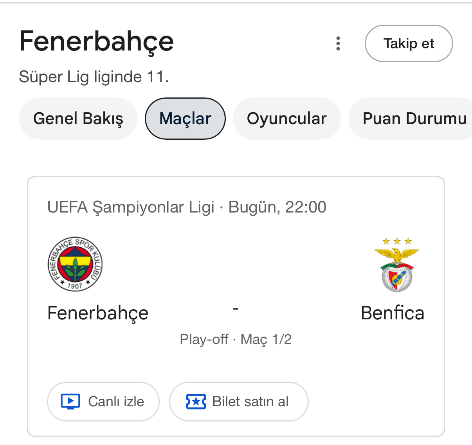This screenshot has height=445, width=472.
Task: Click the Canlı izle text label
Action: (116, 402)
